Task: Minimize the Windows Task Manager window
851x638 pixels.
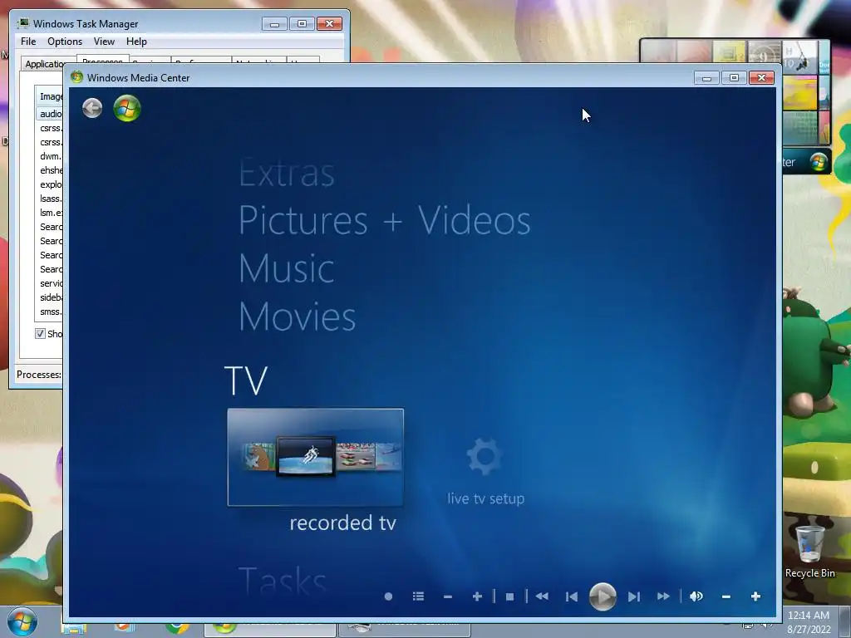Action: point(274,24)
